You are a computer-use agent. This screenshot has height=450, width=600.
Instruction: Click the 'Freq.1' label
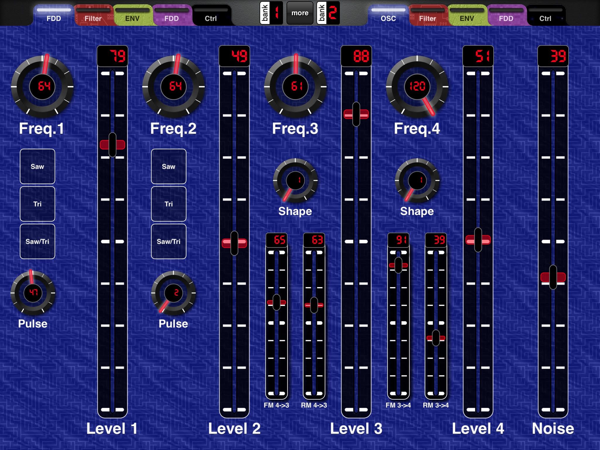pyautogui.click(x=42, y=129)
